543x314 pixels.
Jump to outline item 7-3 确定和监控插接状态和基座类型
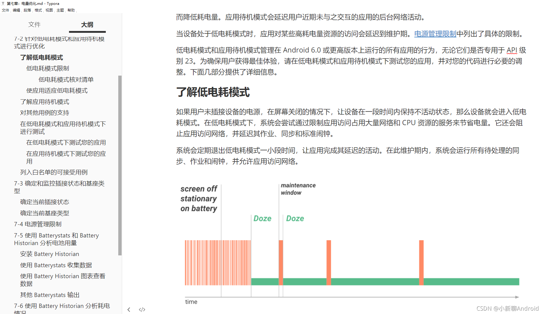click(x=59, y=187)
